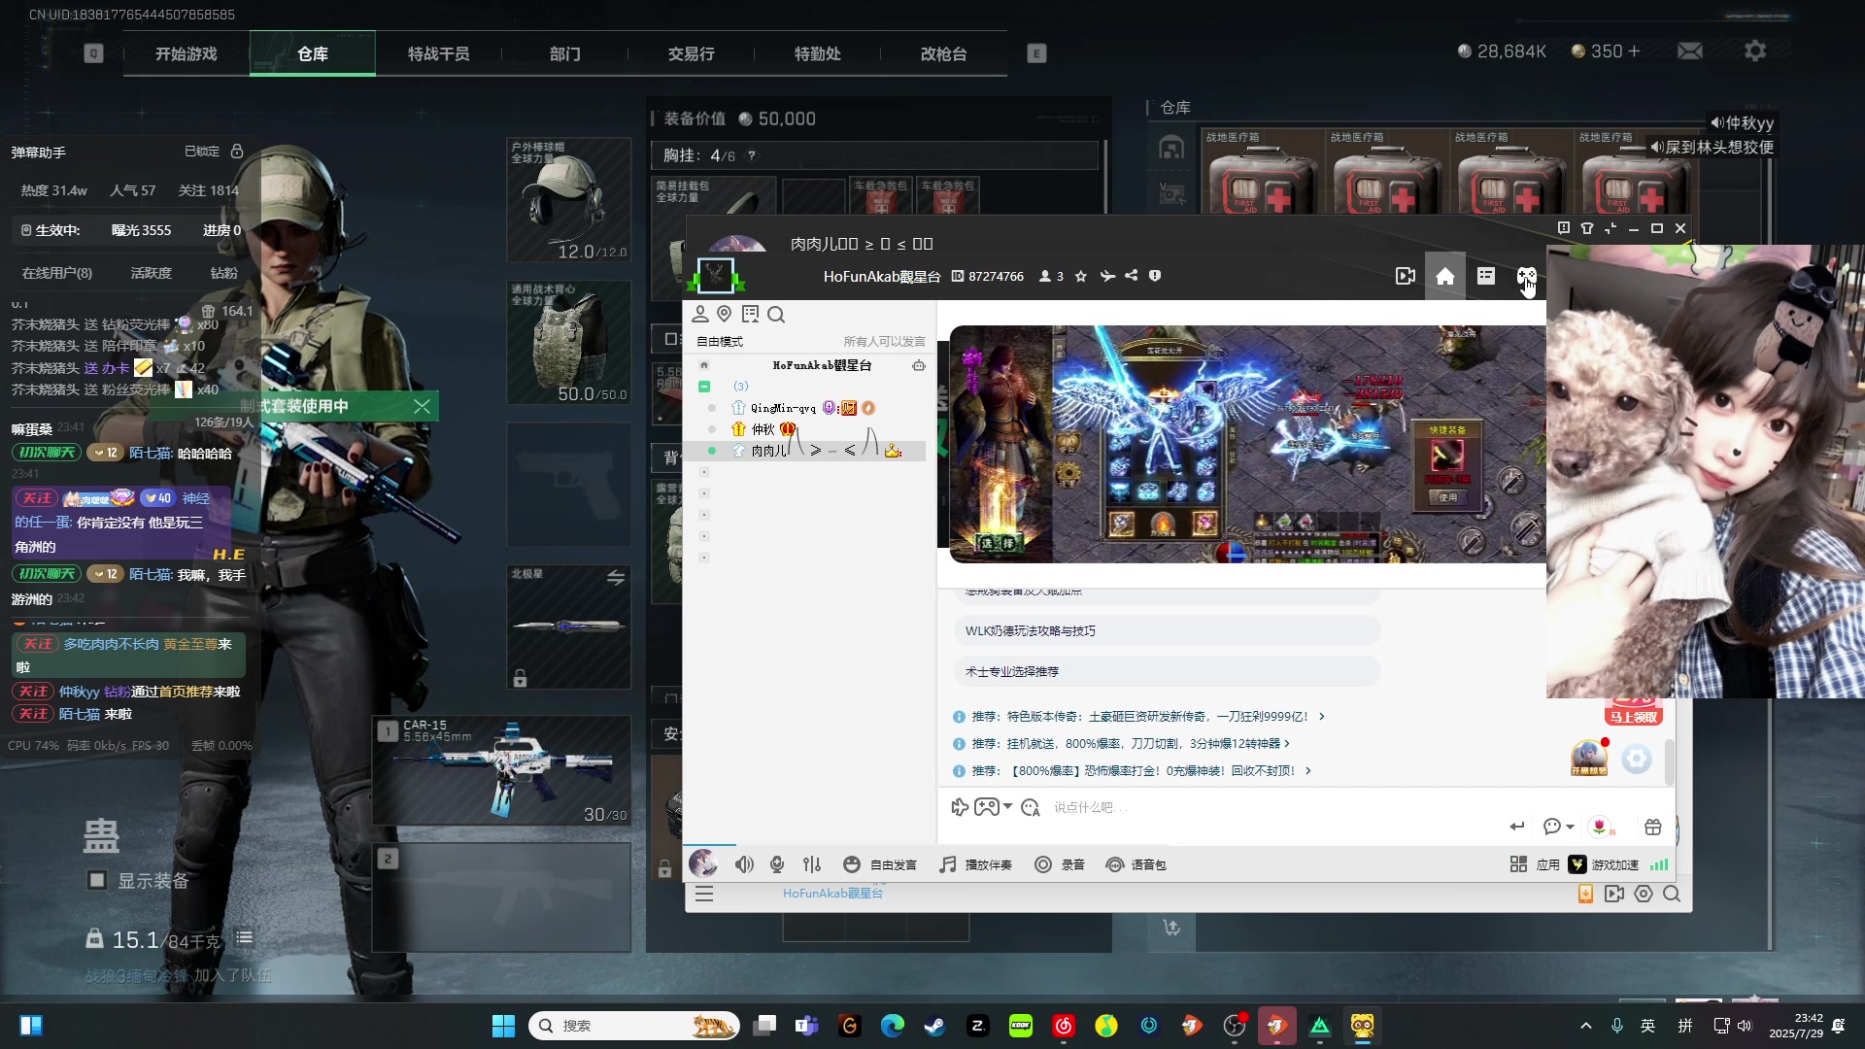Toggle the microphone icon in YY bottom bar

(x=777, y=864)
